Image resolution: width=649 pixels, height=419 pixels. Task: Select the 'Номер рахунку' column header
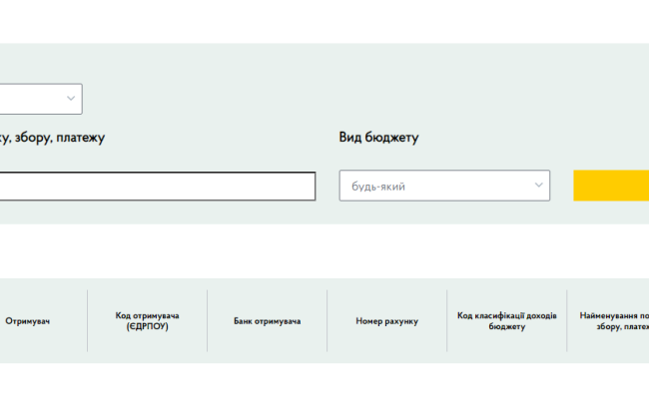click(387, 321)
